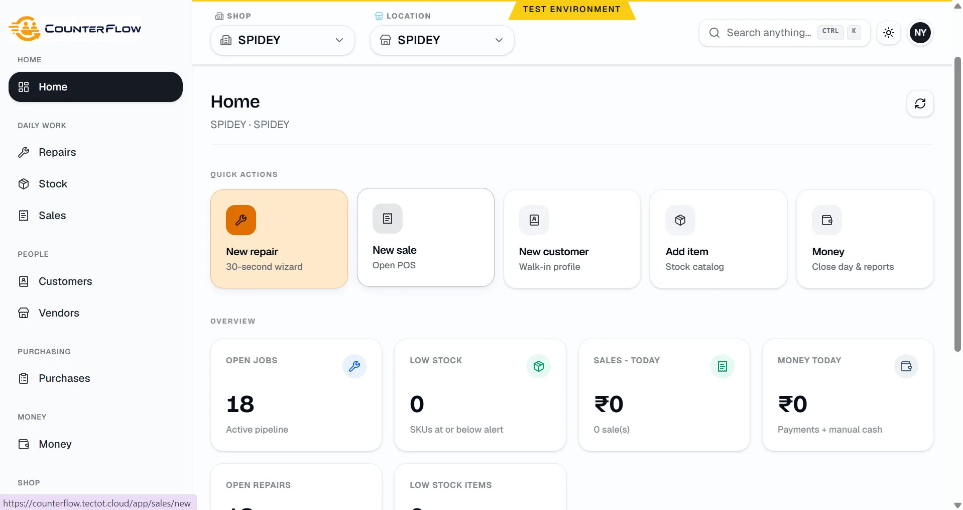Click 'SKUs at or below alert' text
The image size is (963, 510).
click(x=456, y=430)
